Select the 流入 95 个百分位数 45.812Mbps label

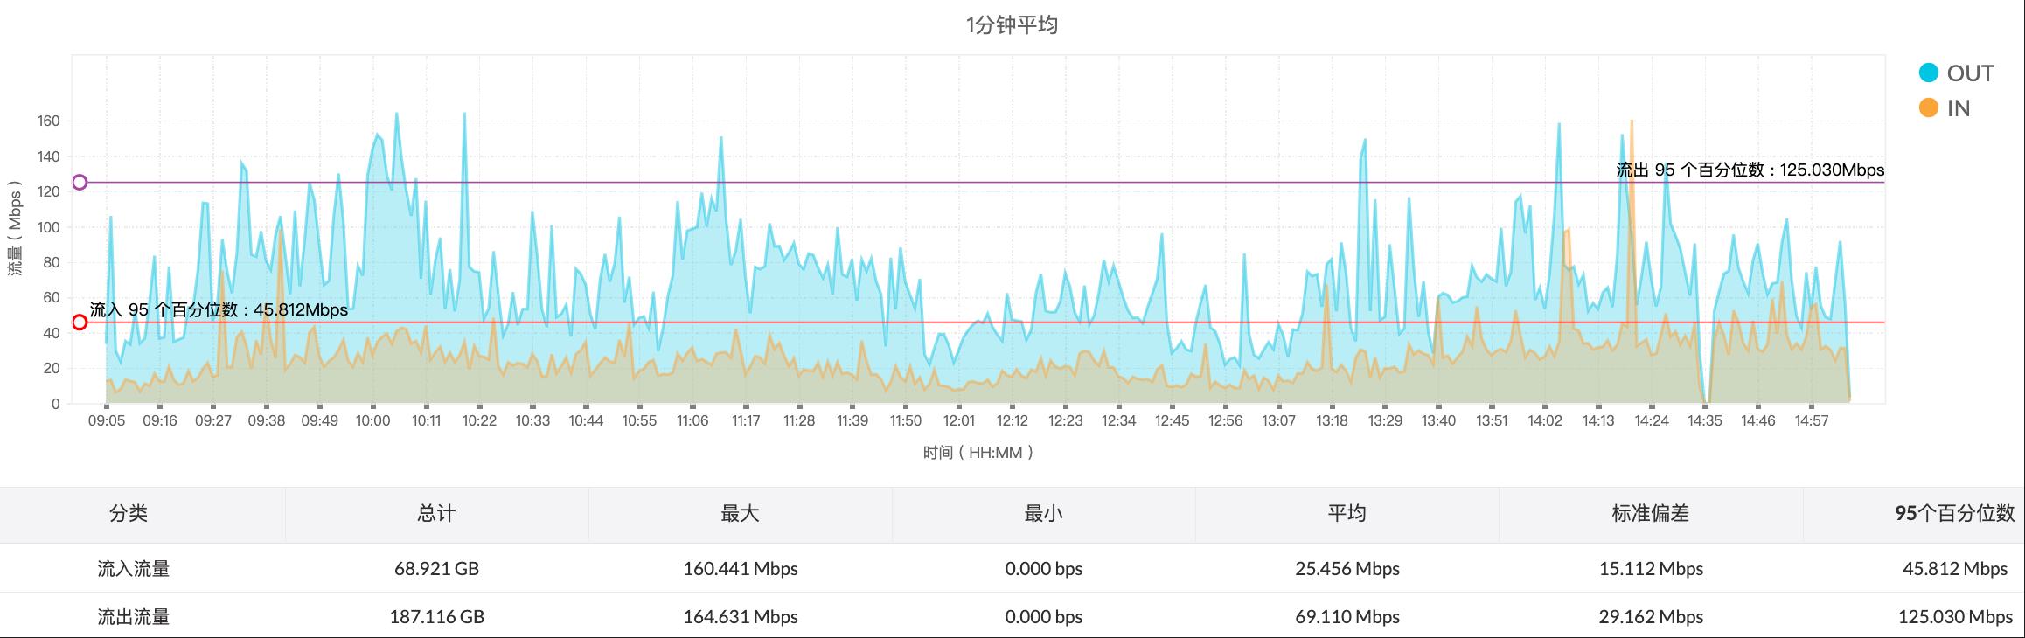[x=219, y=310]
